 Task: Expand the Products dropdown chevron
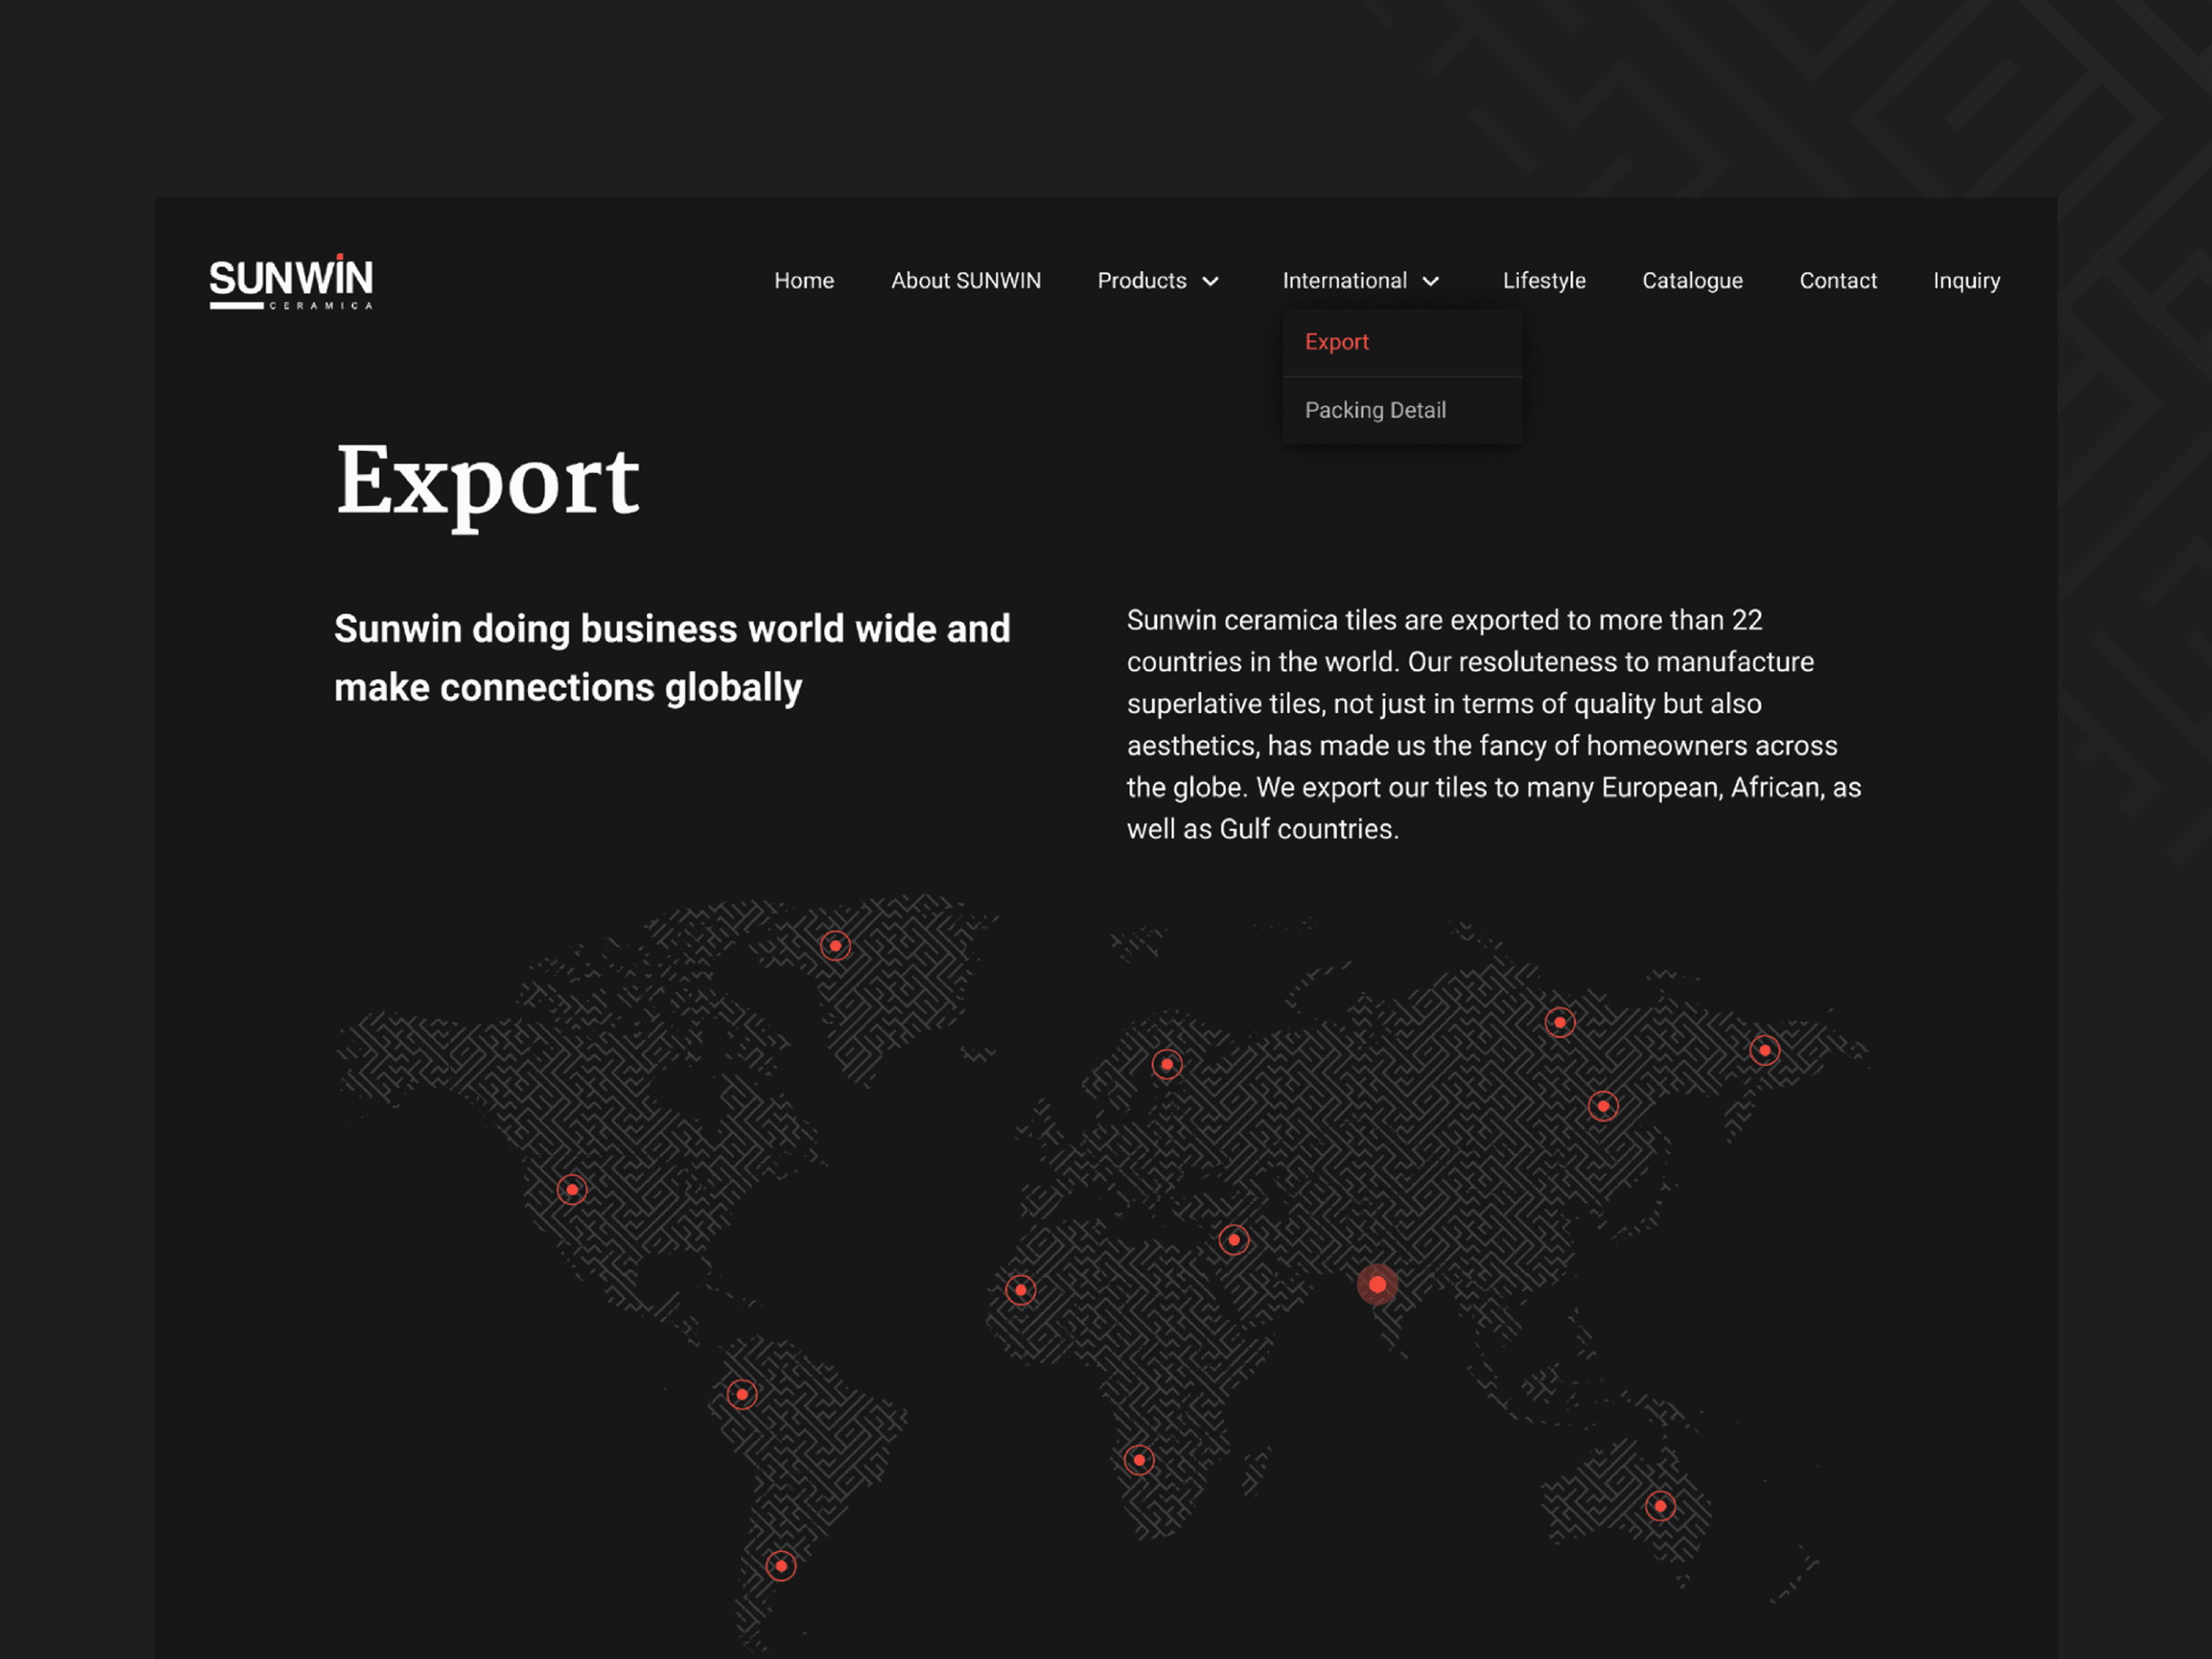tap(1210, 282)
